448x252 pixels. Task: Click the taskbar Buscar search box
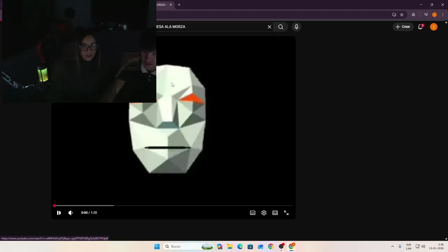[189, 246]
